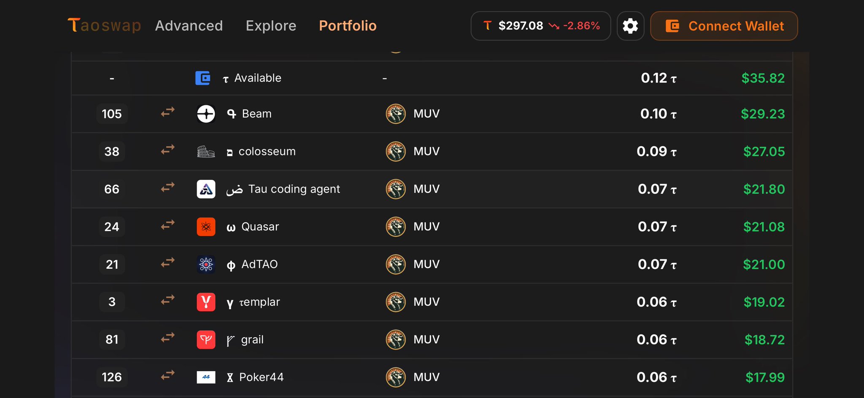
Task: Click the blue Available wallet icon
Action: pos(203,78)
